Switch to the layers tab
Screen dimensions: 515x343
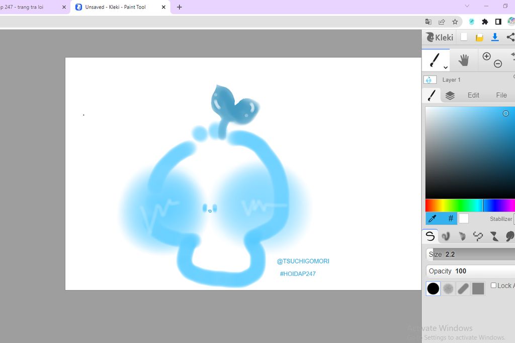(450, 95)
